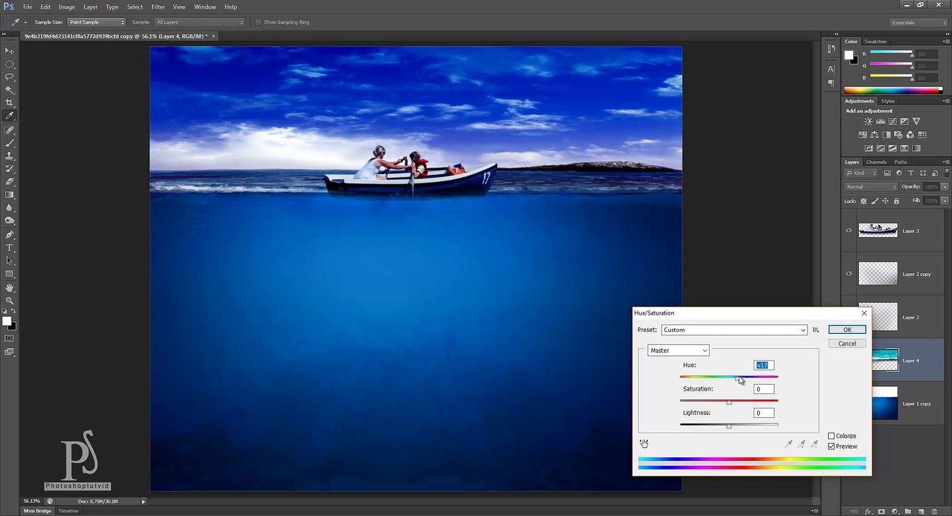Select the Magic Wand tool

[9, 90]
